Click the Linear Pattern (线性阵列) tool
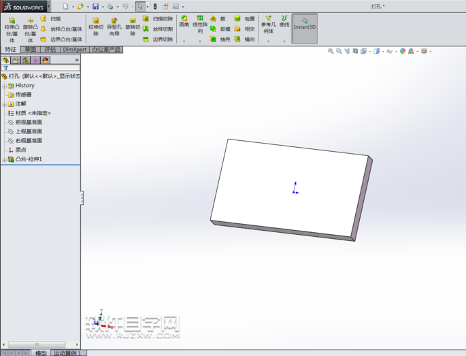Image resolution: width=466 pixels, height=356 pixels. 199,25
